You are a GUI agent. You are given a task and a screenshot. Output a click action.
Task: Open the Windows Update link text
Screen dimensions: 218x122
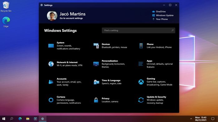click(165, 15)
